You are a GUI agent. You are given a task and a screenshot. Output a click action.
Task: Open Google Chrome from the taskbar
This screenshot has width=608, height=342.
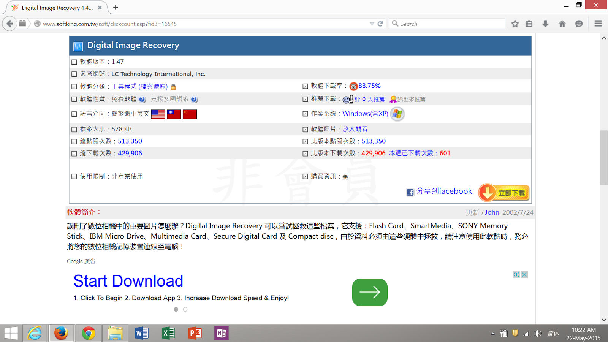click(89, 333)
